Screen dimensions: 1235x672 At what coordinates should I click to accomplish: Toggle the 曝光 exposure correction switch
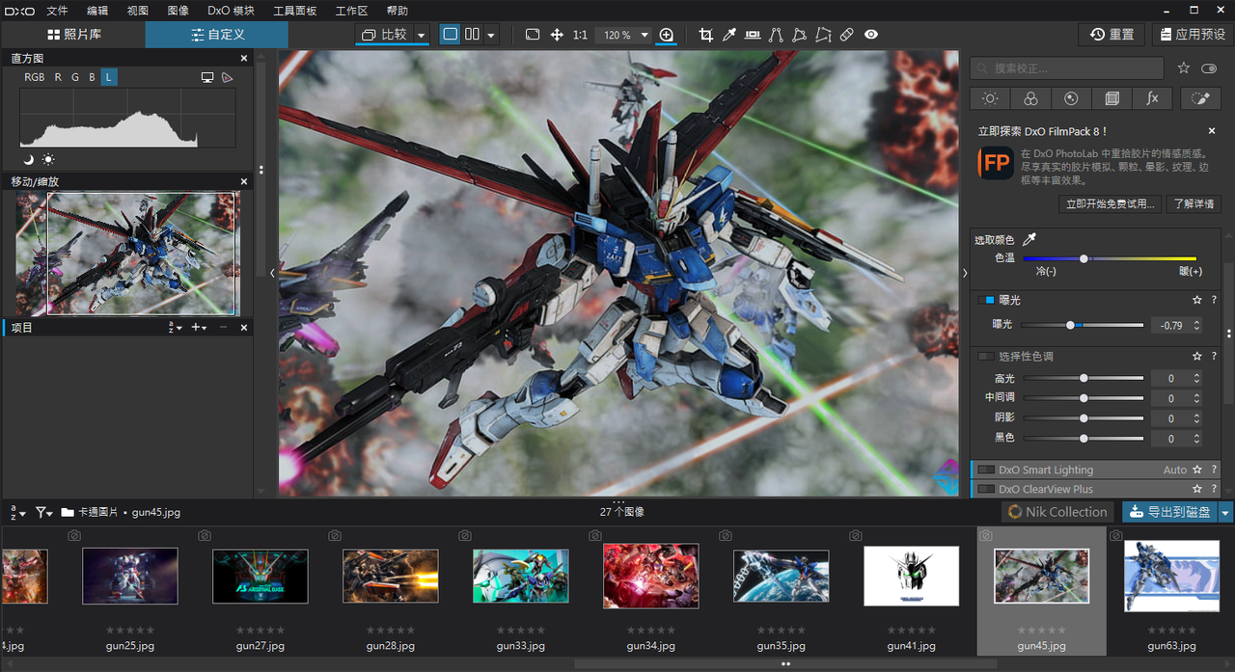[x=985, y=301]
